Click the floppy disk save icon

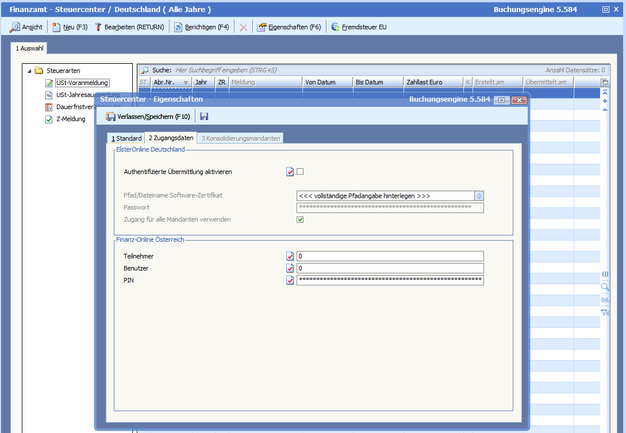click(204, 117)
